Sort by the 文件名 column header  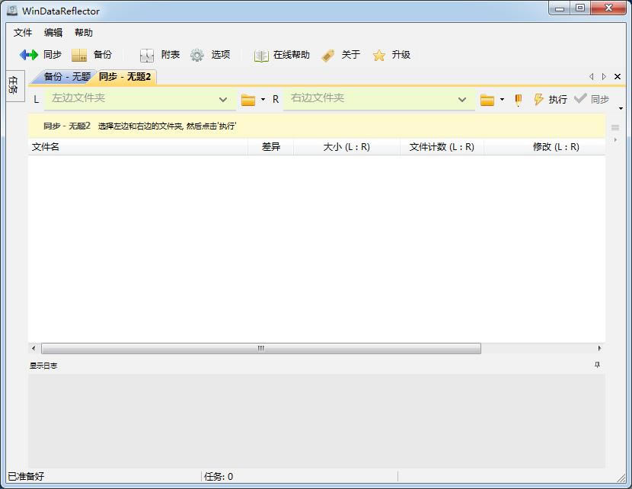coord(138,147)
